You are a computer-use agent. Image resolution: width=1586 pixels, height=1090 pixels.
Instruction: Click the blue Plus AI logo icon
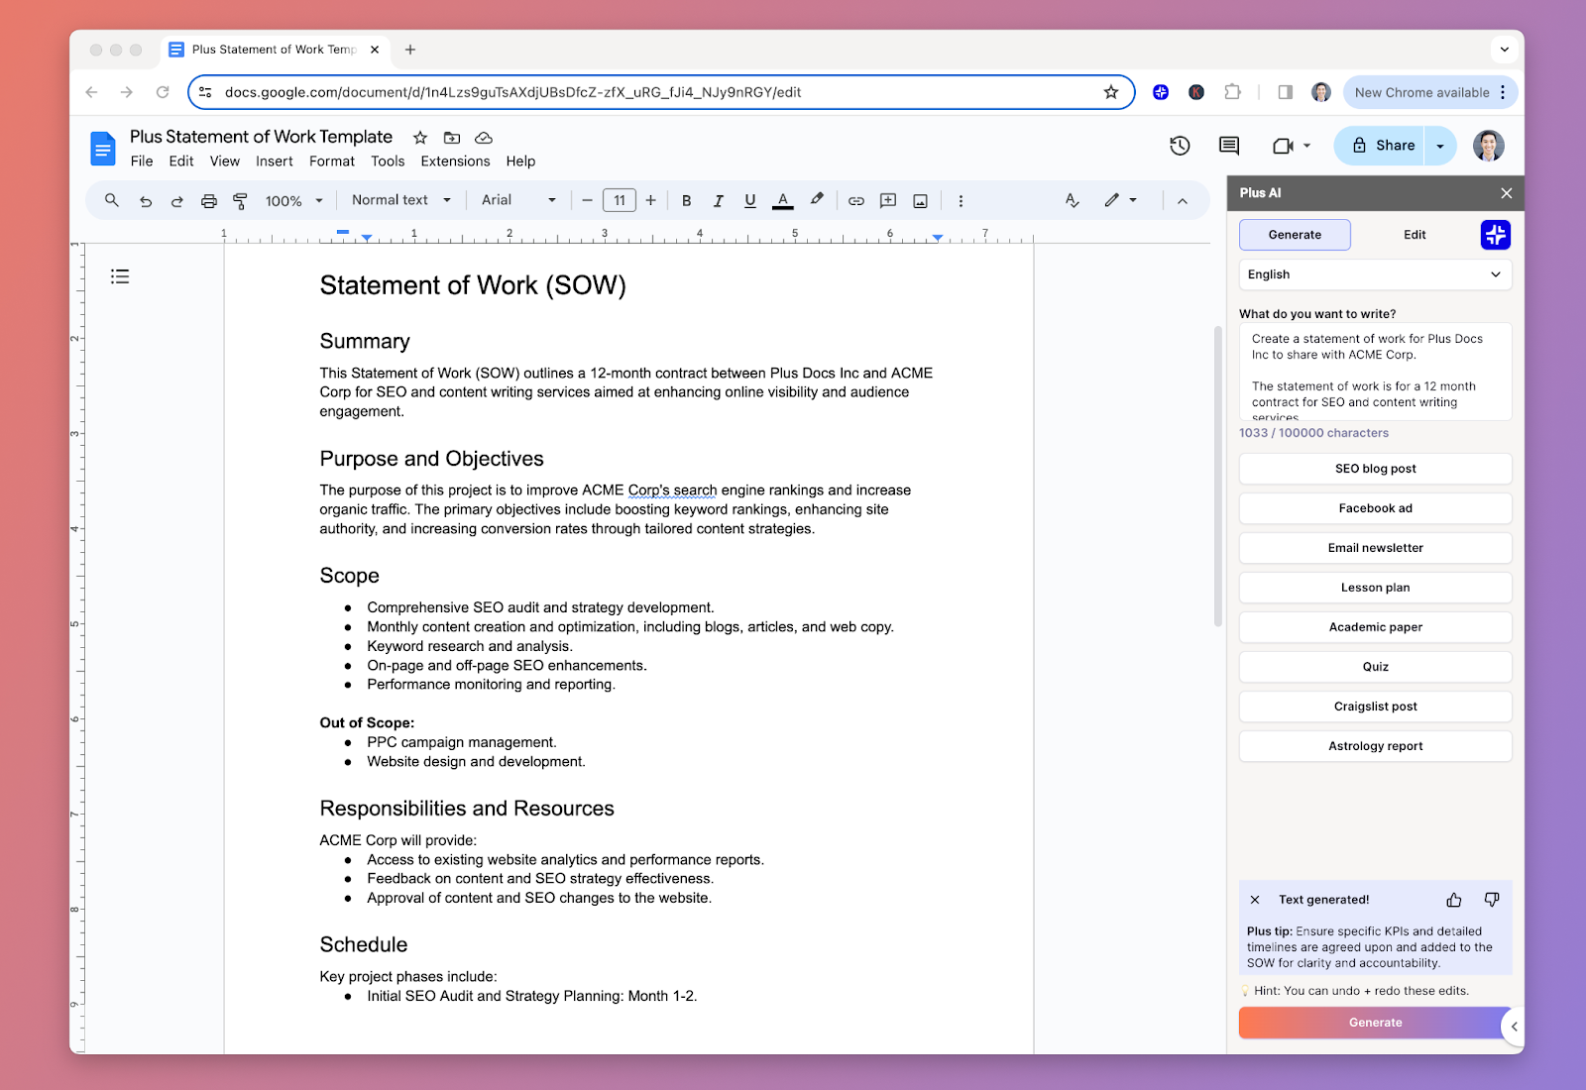[1496, 235]
